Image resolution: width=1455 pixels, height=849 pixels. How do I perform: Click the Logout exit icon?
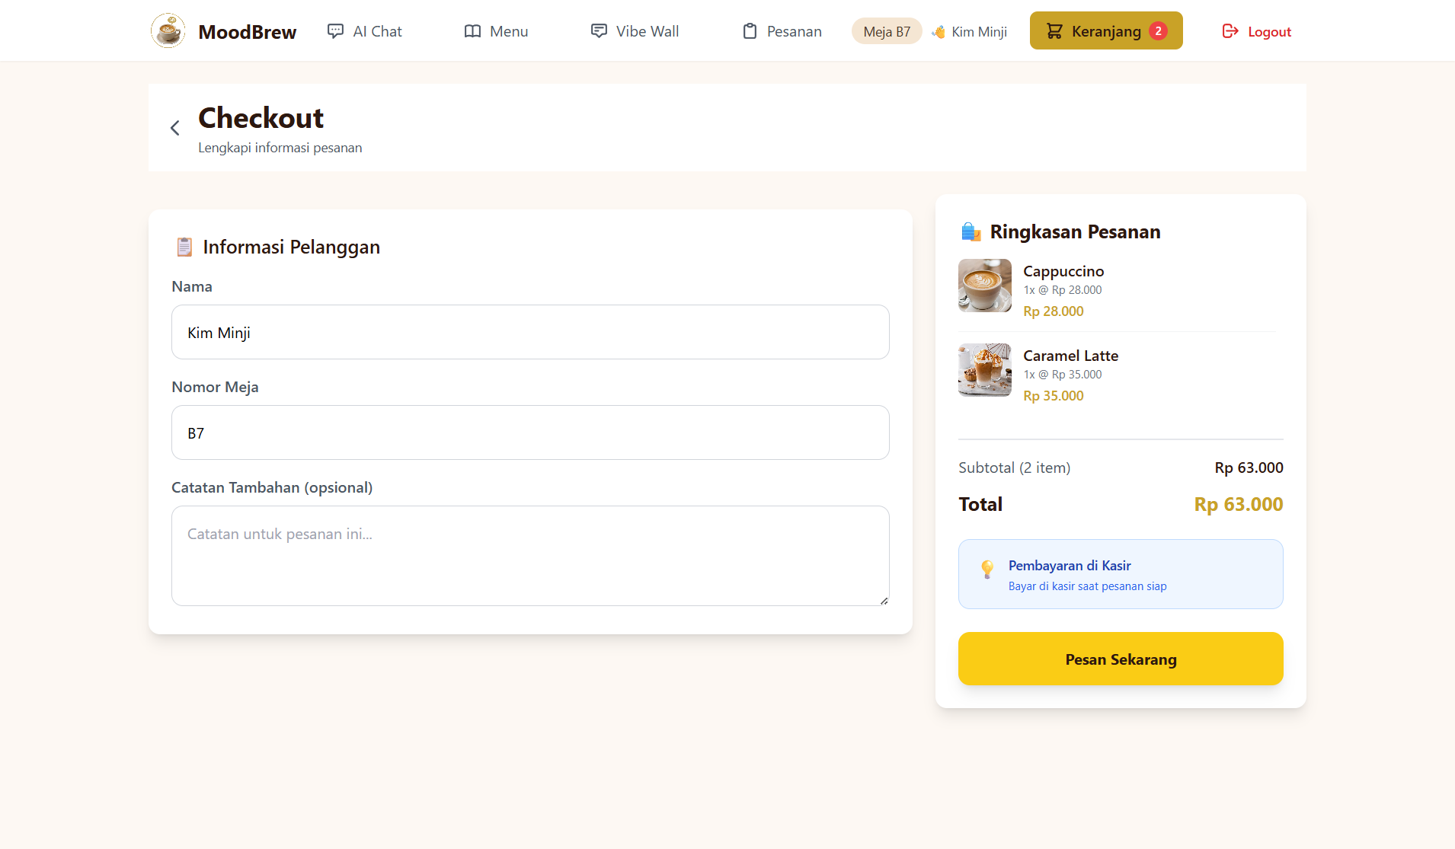[1230, 30]
